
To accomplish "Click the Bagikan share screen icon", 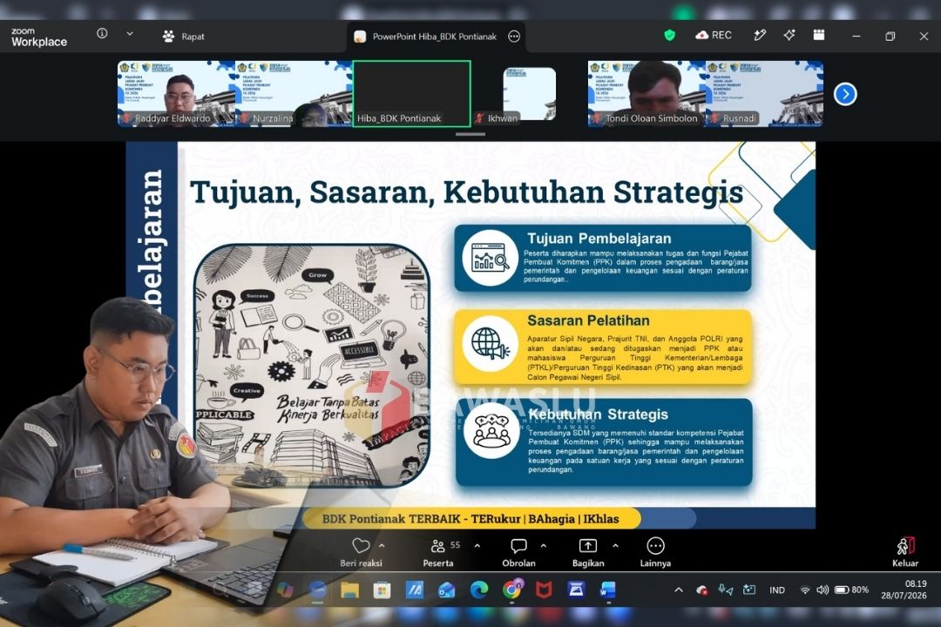I will [x=587, y=545].
